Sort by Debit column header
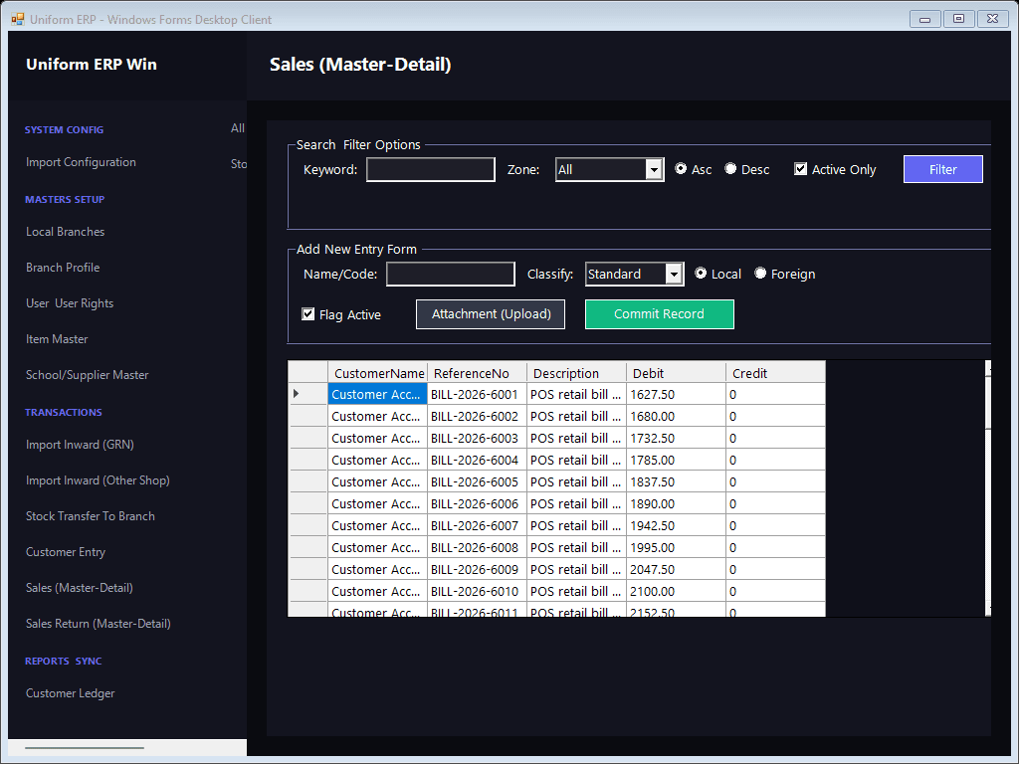Viewport: 1019px width, 764px height. coord(676,373)
